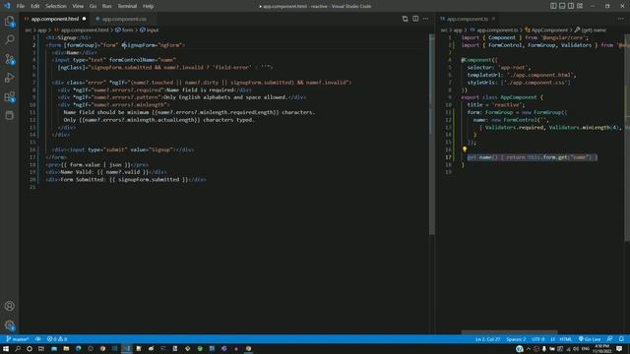The width and height of the screenshot is (630, 354).
Task: Open the Run menu
Action: point(107,6)
